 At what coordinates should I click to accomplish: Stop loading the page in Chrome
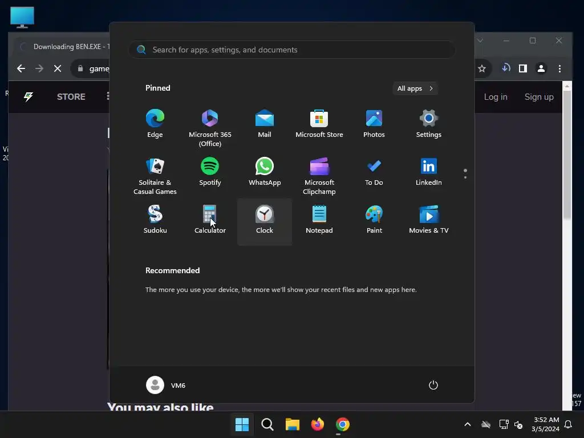58,68
